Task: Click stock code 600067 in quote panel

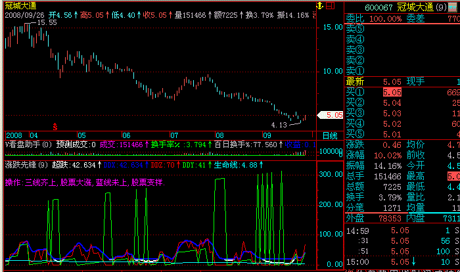Action: (379, 7)
